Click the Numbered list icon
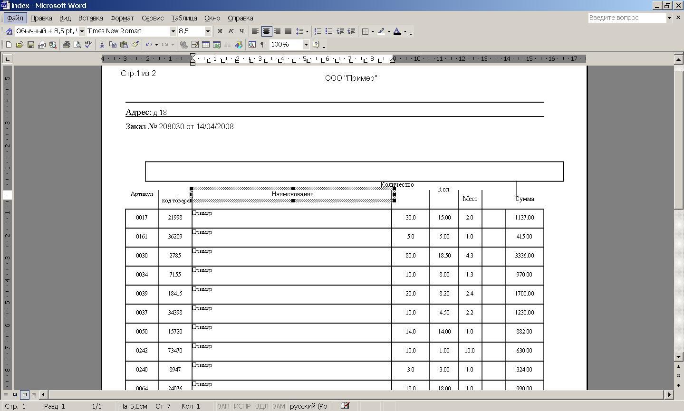Image resolution: width=684 pixels, height=411 pixels. click(x=318, y=31)
